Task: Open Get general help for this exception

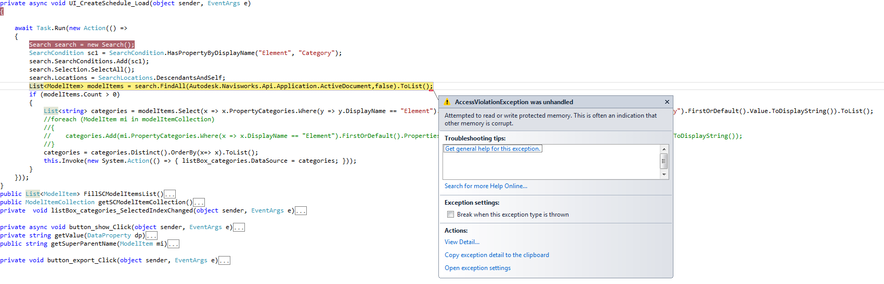Action: point(492,149)
